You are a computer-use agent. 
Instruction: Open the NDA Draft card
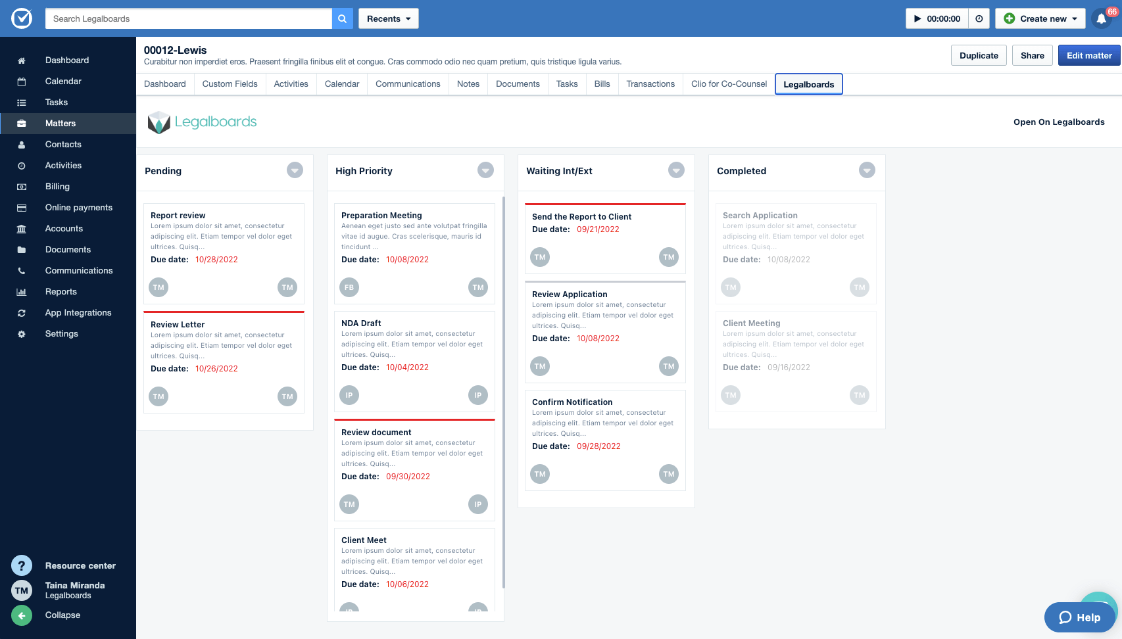point(414,362)
